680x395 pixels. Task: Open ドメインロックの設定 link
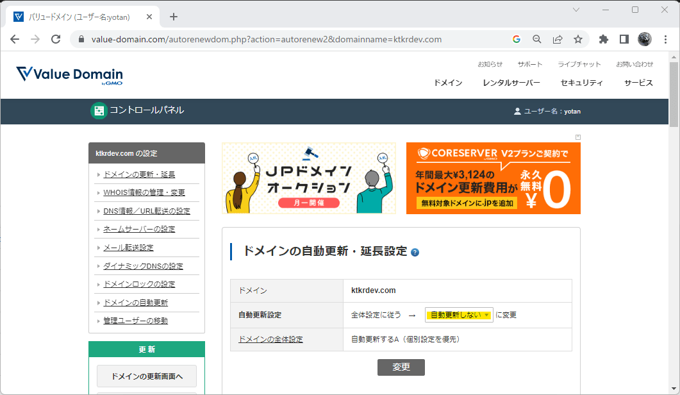pos(139,284)
